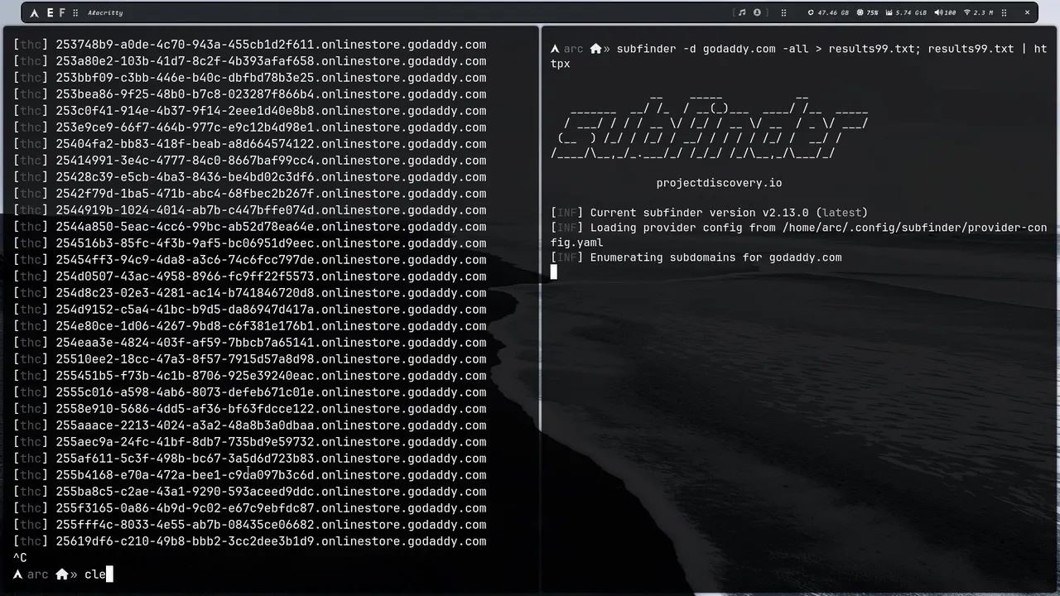Click subdomain starting with 253c0f41-914e

pos(271,111)
